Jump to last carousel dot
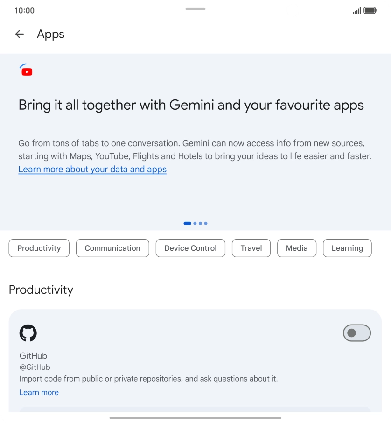This screenshot has height=424, width=391. pyautogui.click(x=206, y=223)
